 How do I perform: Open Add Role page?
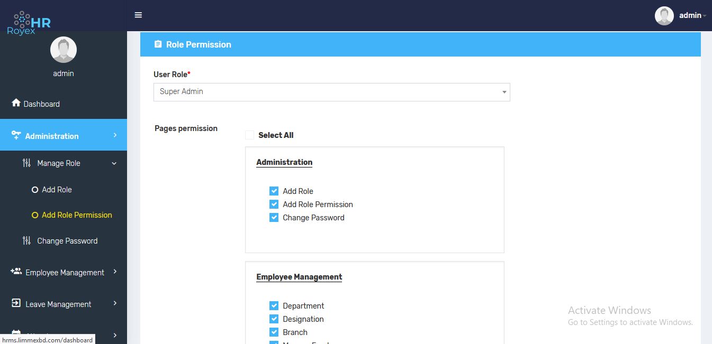click(57, 190)
